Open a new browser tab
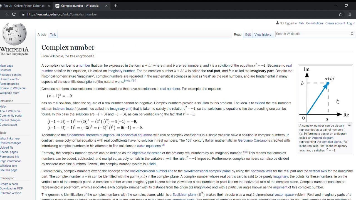This screenshot has height=200, width=356. pos(115,6)
